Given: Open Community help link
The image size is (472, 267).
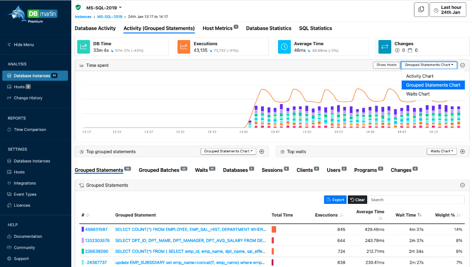Looking at the screenshot, I should 21,248.
